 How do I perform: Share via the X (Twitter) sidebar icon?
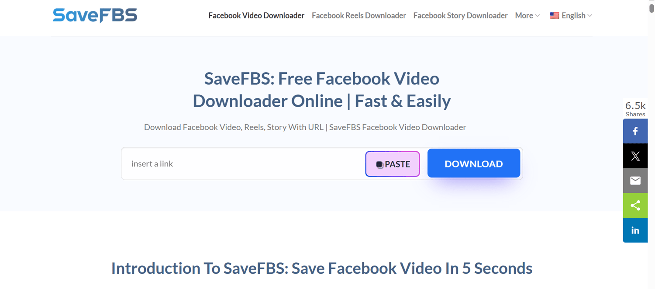point(635,156)
